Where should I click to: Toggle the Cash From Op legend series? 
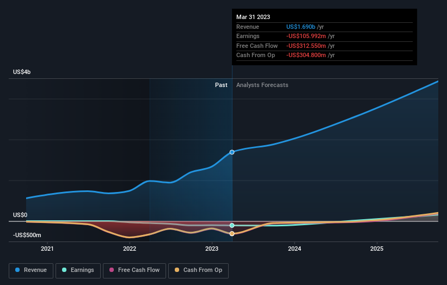click(x=198, y=270)
